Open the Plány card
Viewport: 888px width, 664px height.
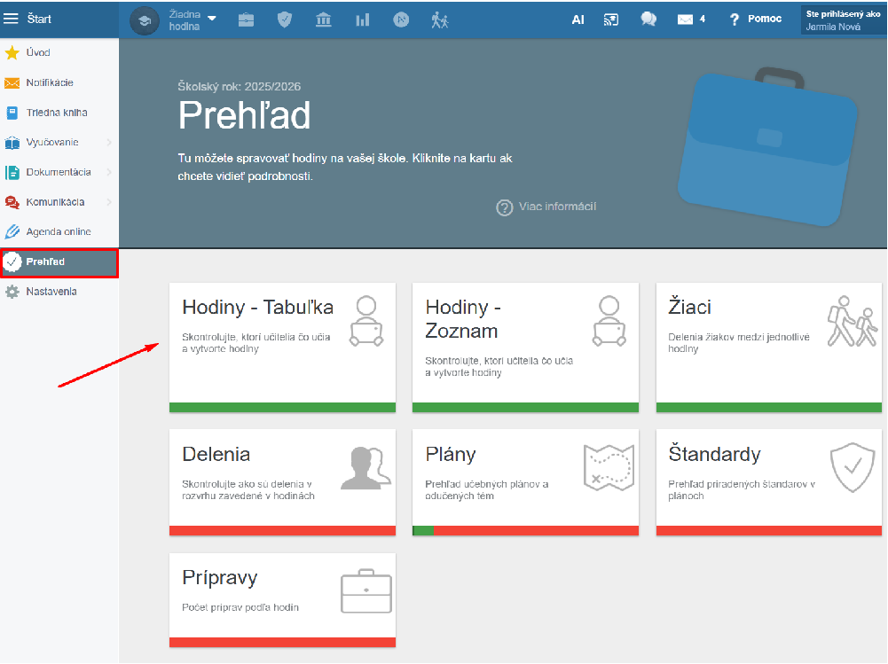(x=525, y=482)
